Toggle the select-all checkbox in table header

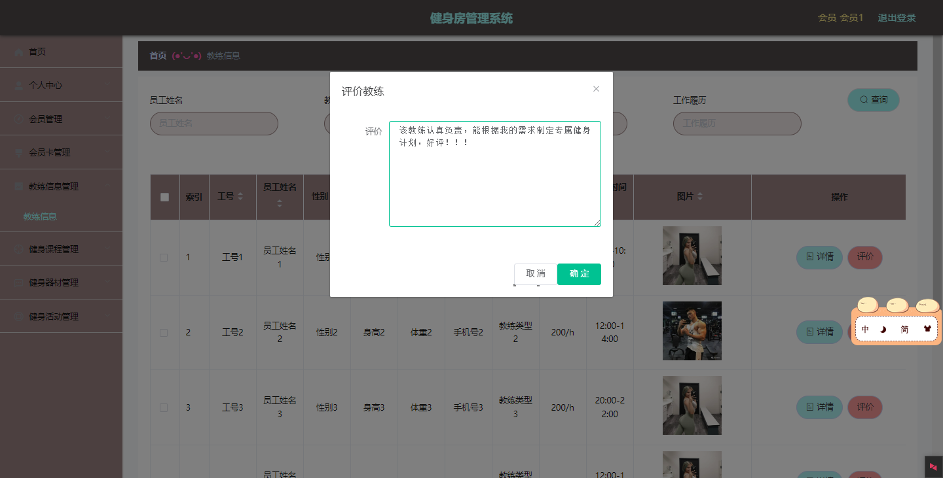click(x=164, y=197)
